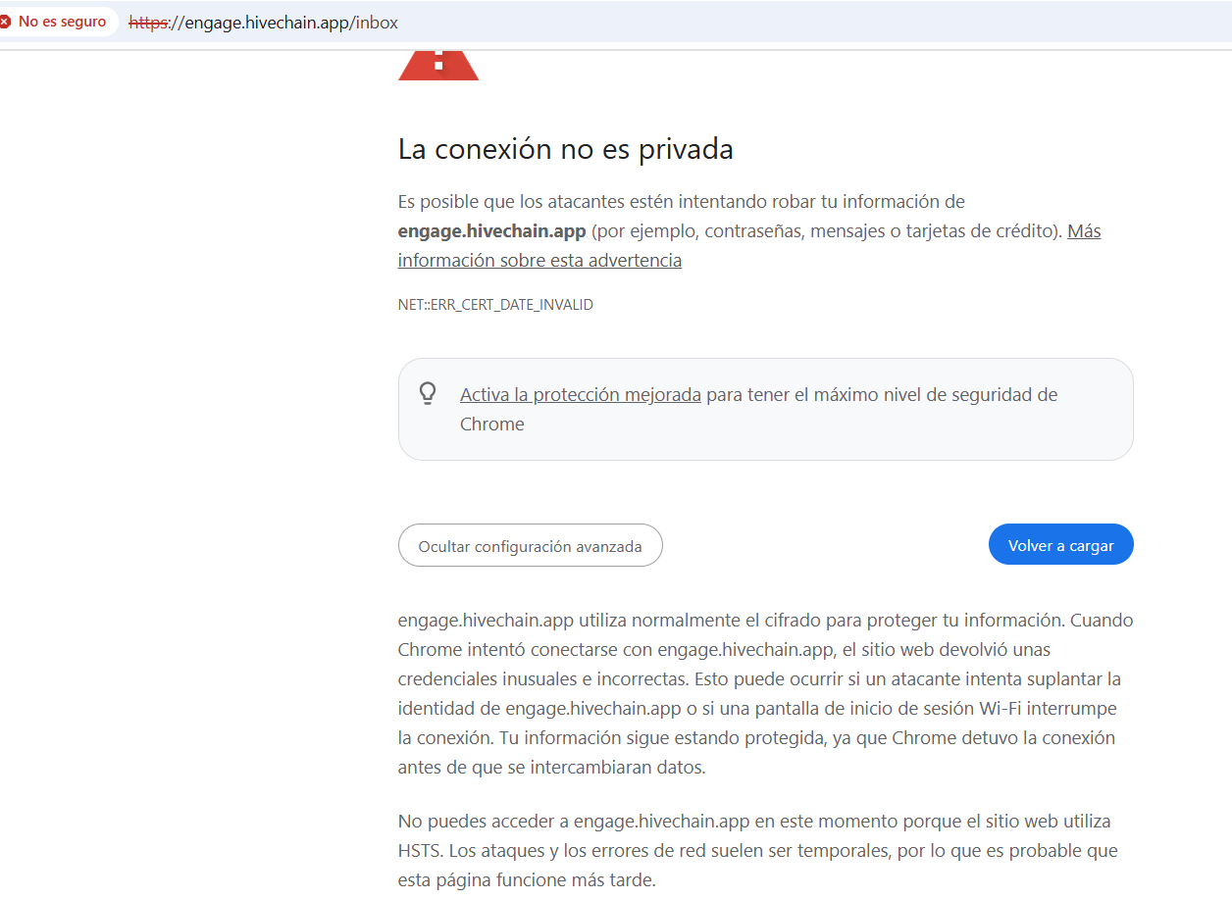Click the word Chrome inside the tip box

[492, 425]
